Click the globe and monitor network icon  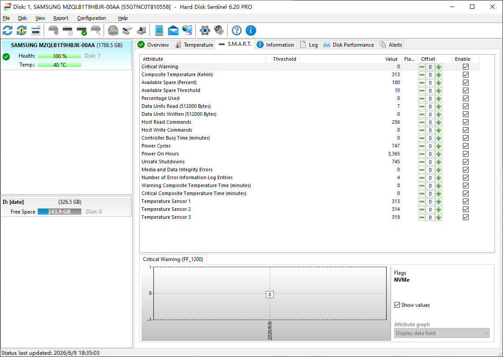pyautogui.click(x=187, y=30)
